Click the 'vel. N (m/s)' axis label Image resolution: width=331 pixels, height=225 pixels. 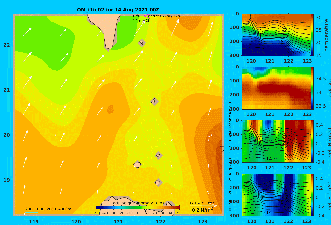pyautogui.click(x=329, y=142)
